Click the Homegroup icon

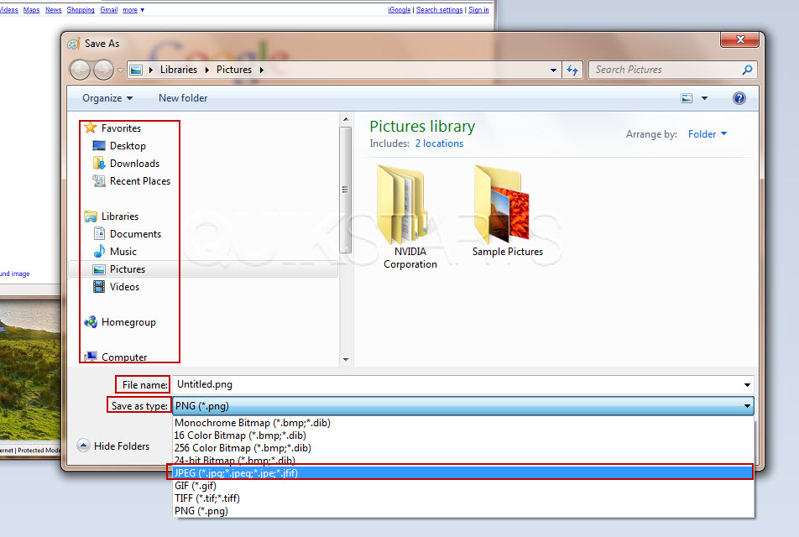click(90, 322)
